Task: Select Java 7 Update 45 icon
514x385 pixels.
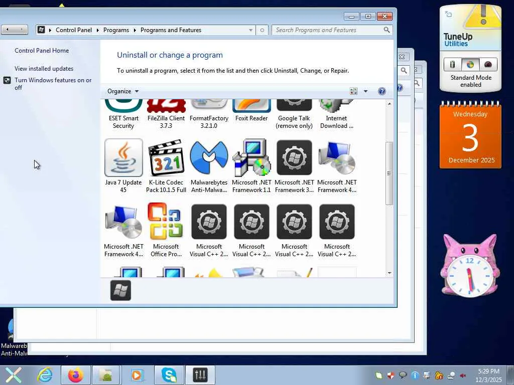Action: (x=123, y=157)
